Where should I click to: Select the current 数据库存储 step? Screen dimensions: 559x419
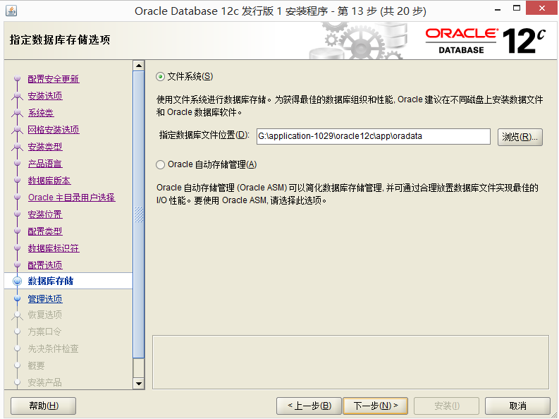click(68, 281)
